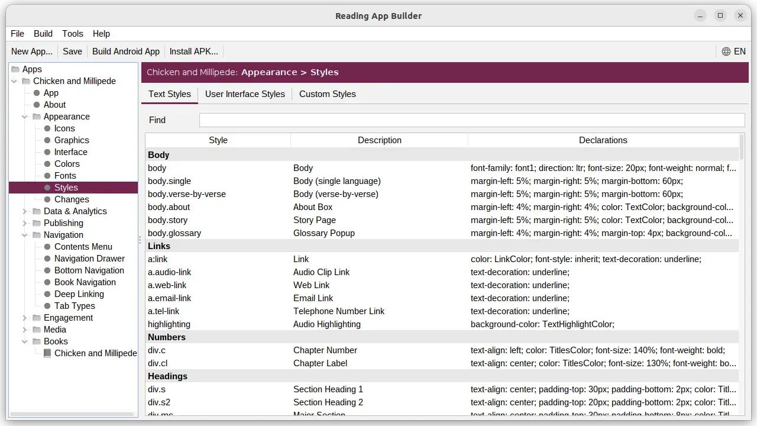Viewport: 757px width, 426px height.
Task: Select the Navigation Drawer item
Action: click(90, 259)
